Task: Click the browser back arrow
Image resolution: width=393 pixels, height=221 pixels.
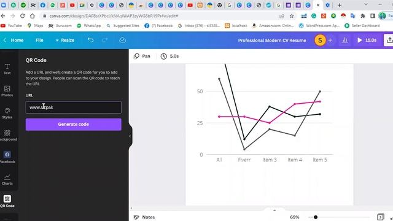Action: (3, 16)
